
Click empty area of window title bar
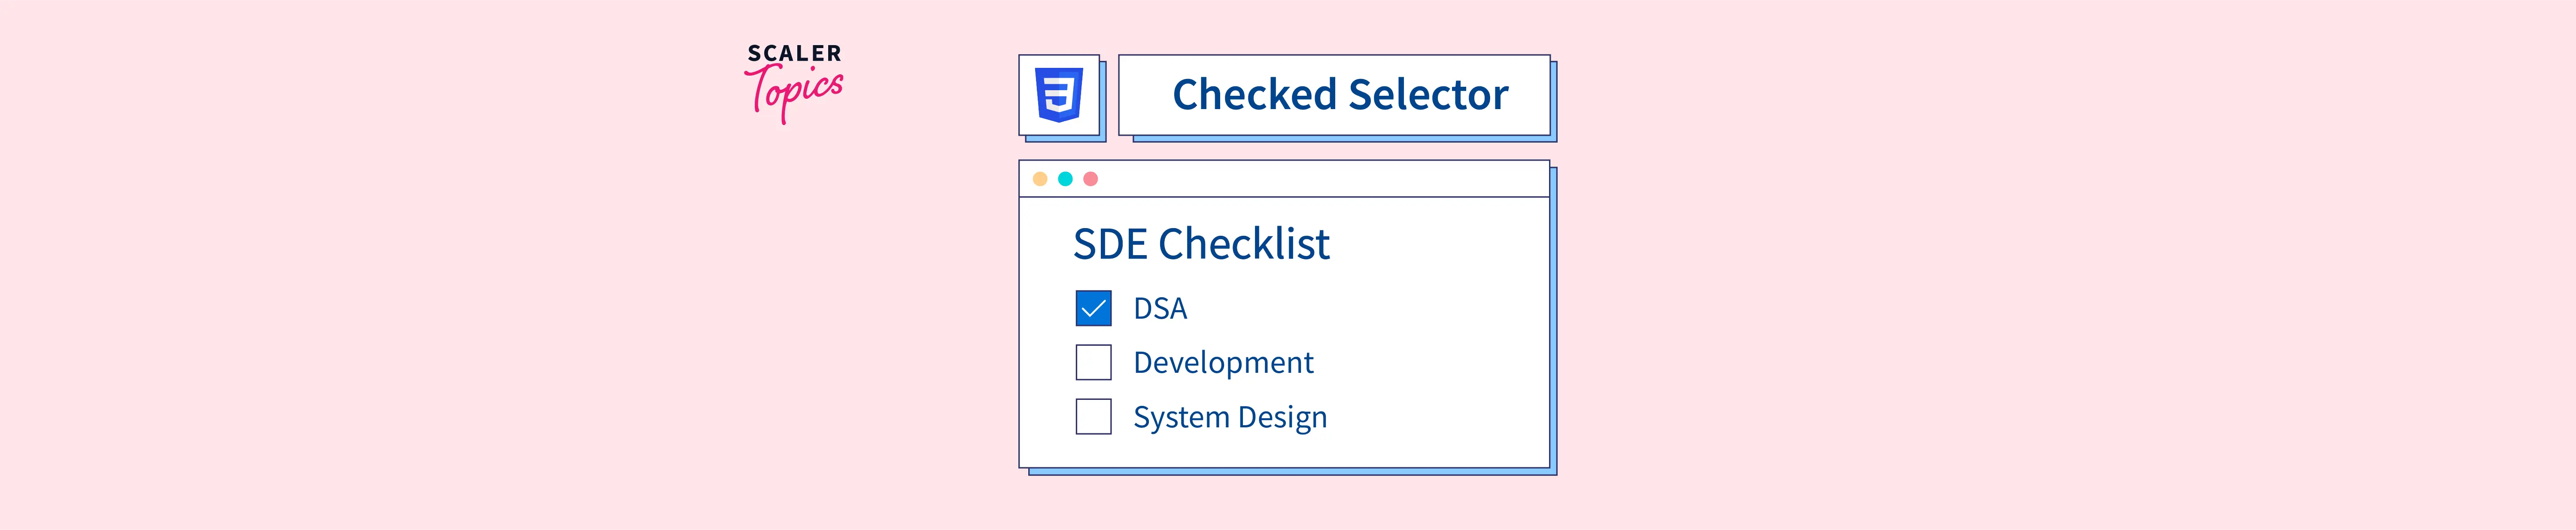pos(1320,179)
